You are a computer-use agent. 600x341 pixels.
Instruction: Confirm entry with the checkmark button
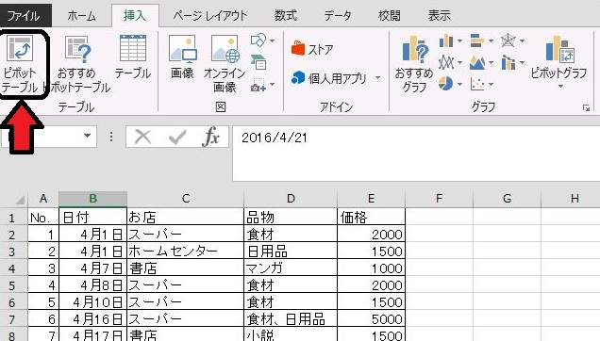(x=177, y=137)
